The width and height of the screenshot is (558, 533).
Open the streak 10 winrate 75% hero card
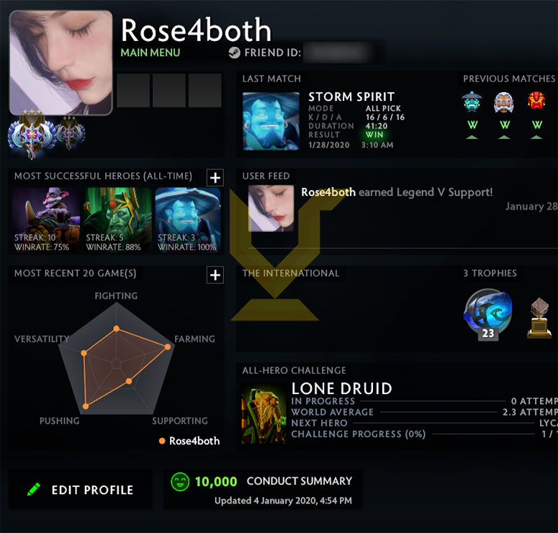[x=46, y=220]
